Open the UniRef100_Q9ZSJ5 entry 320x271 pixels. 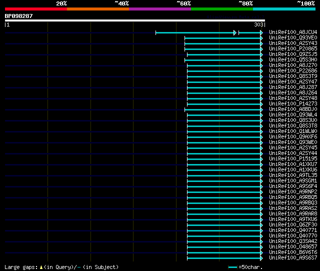[293, 54]
